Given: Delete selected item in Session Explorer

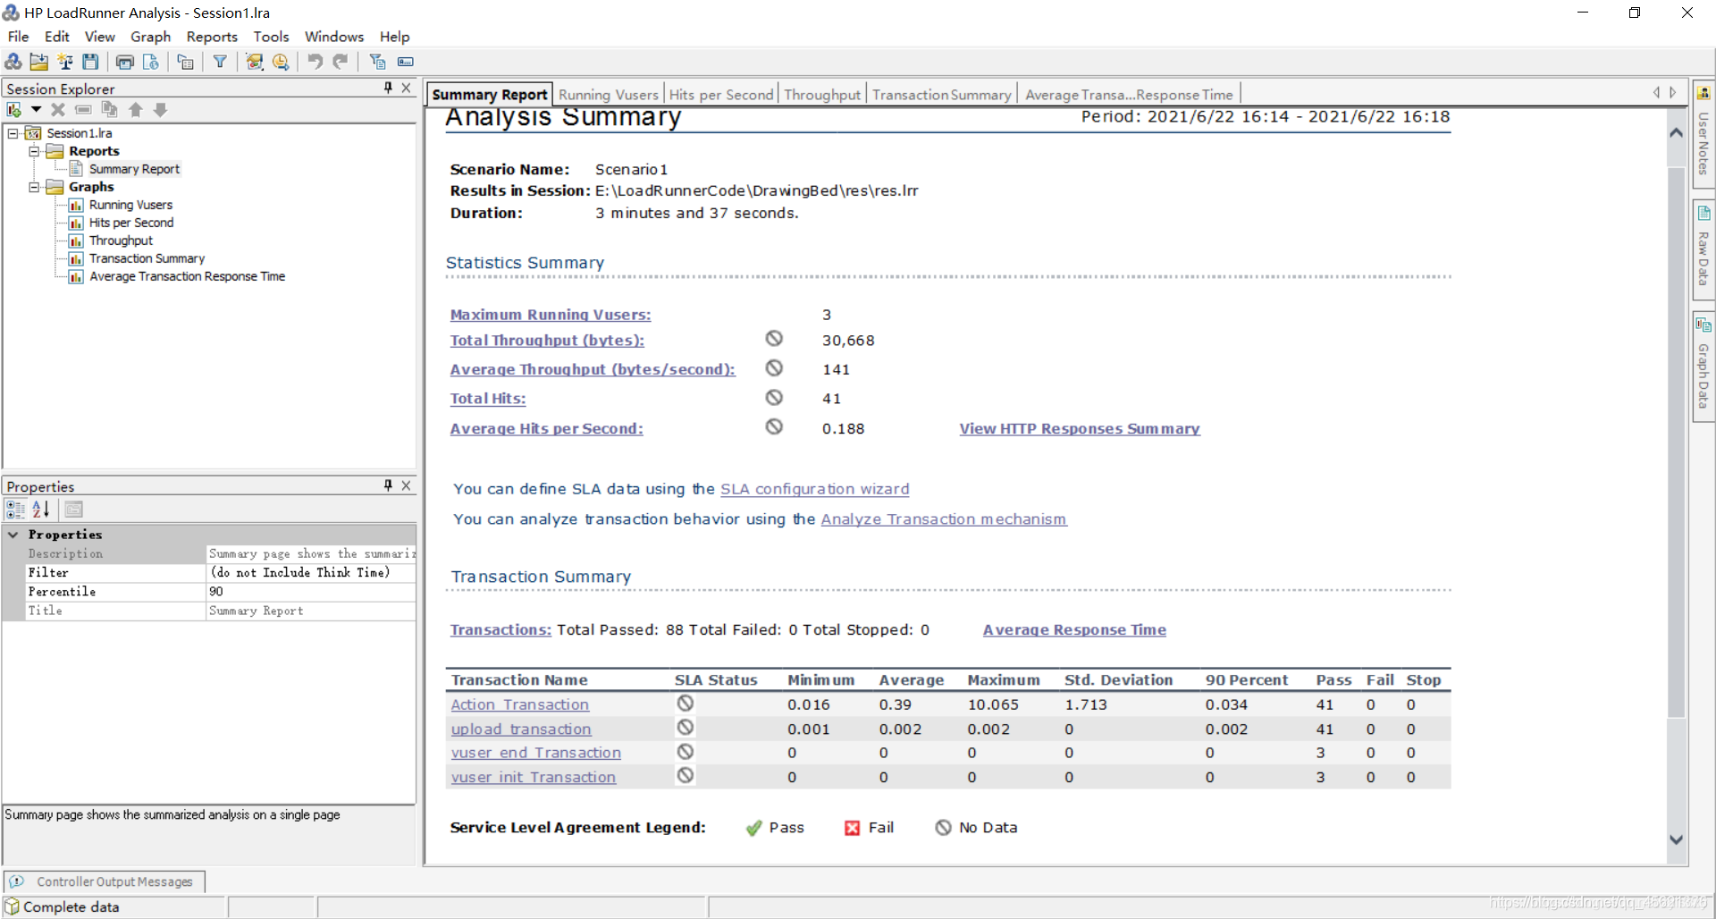Looking at the screenshot, I should click(58, 110).
